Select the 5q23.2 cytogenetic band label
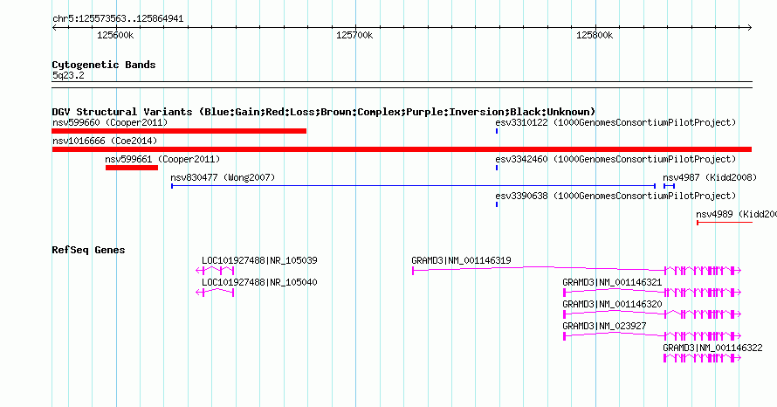Viewport: 777px width, 407px height. [68, 75]
